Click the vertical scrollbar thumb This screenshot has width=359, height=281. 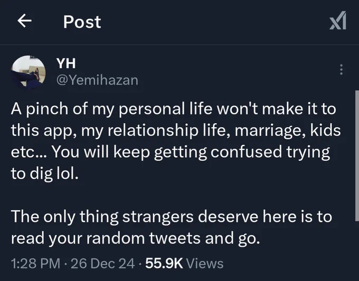coord(357,156)
